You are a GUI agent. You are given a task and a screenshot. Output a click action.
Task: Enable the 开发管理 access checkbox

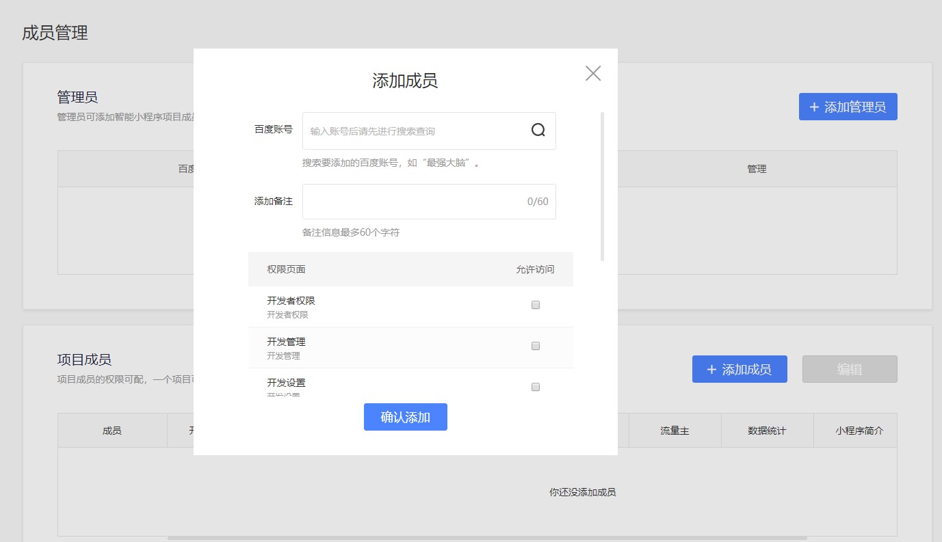click(x=536, y=346)
